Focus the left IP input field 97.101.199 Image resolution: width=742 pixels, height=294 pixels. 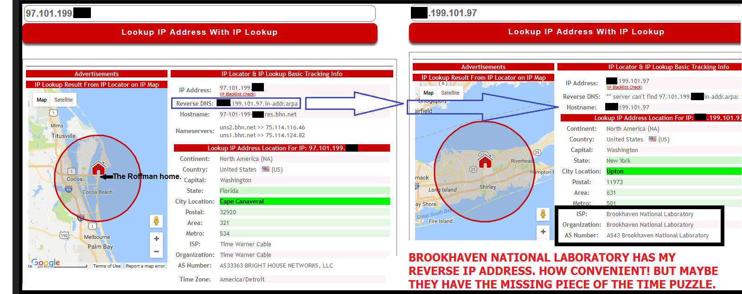click(x=200, y=13)
